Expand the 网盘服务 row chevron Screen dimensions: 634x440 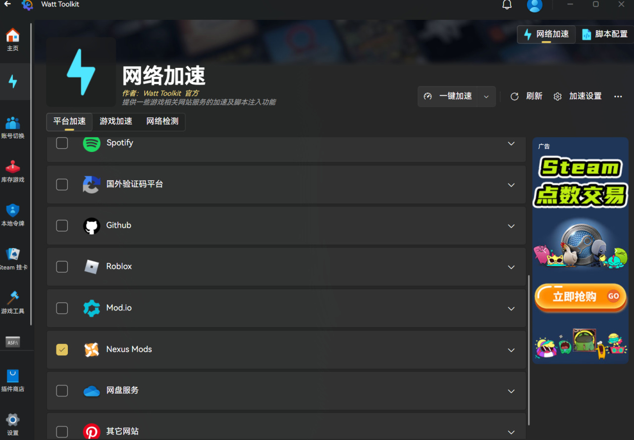(x=511, y=391)
